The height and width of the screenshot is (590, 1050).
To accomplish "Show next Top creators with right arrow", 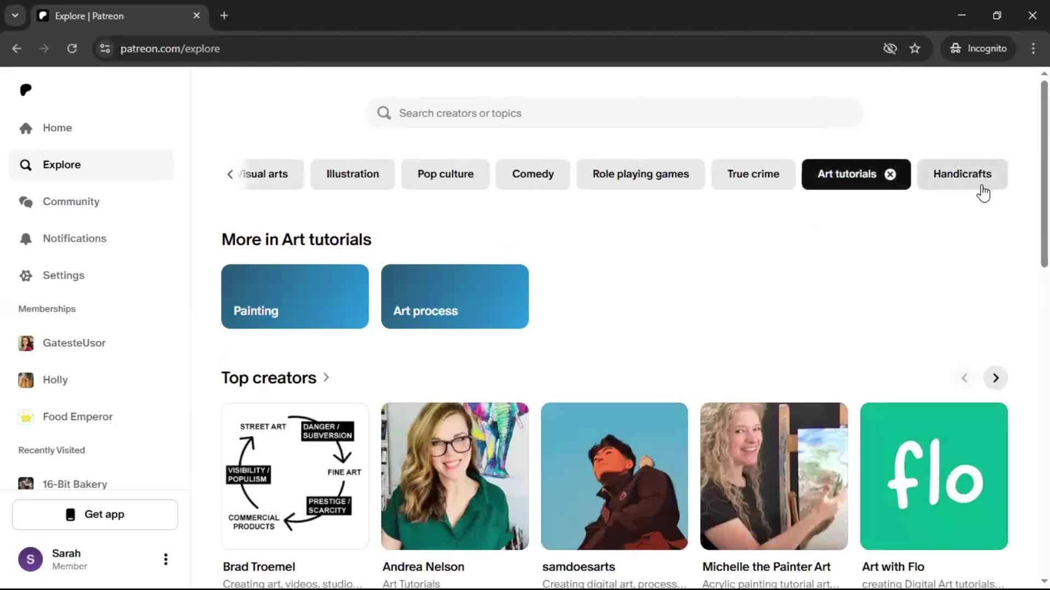I will click(995, 378).
